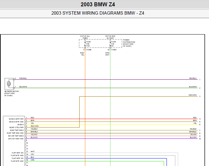Click 'YEL/VIO' wire label at pin 7
Viewport: 209px width, 166px height.
[34, 134]
